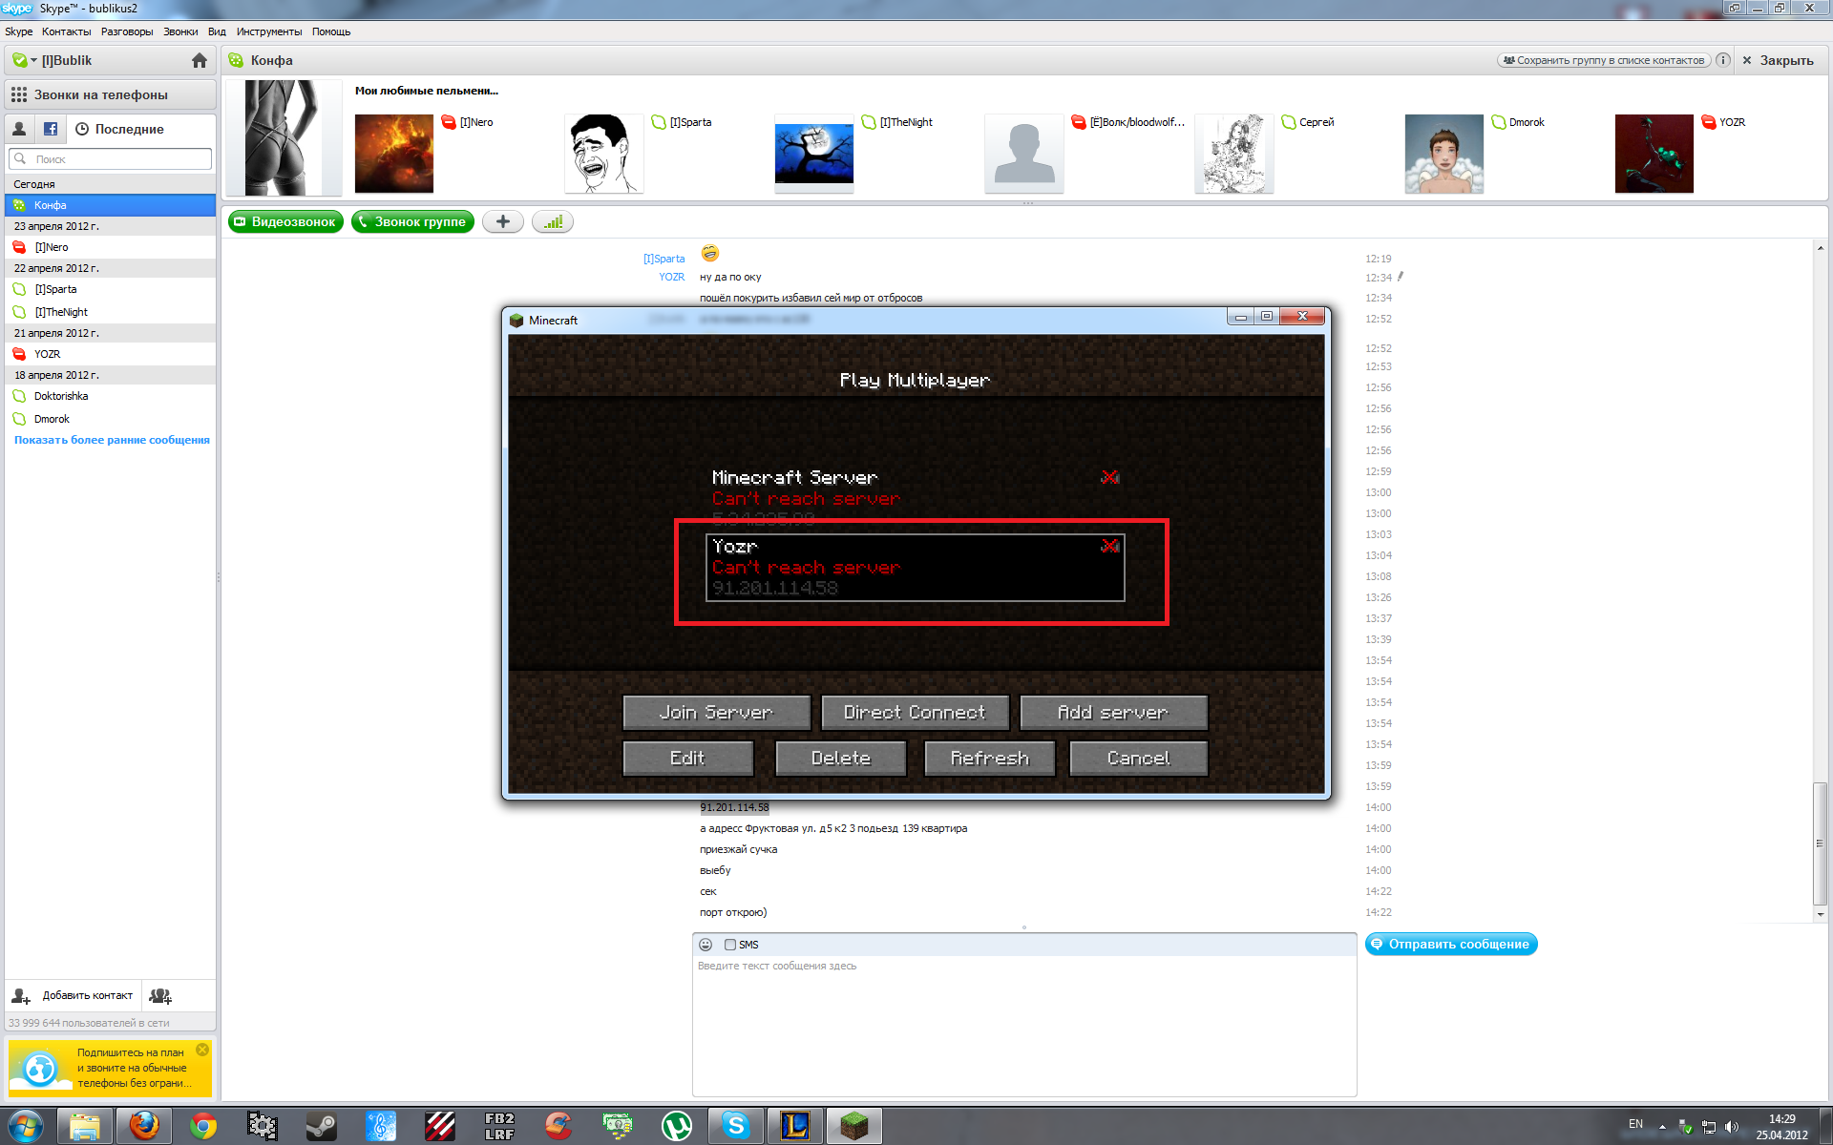Screen dimensions: 1833x1145
Task: Show hidden system tray icons arrow
Action: 1662,1127
